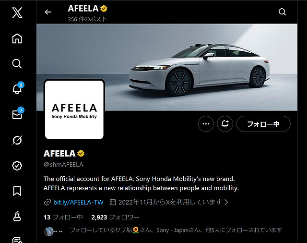
Task: Search this profile using top-right magnifier
Action: click(x=282, y=12)
